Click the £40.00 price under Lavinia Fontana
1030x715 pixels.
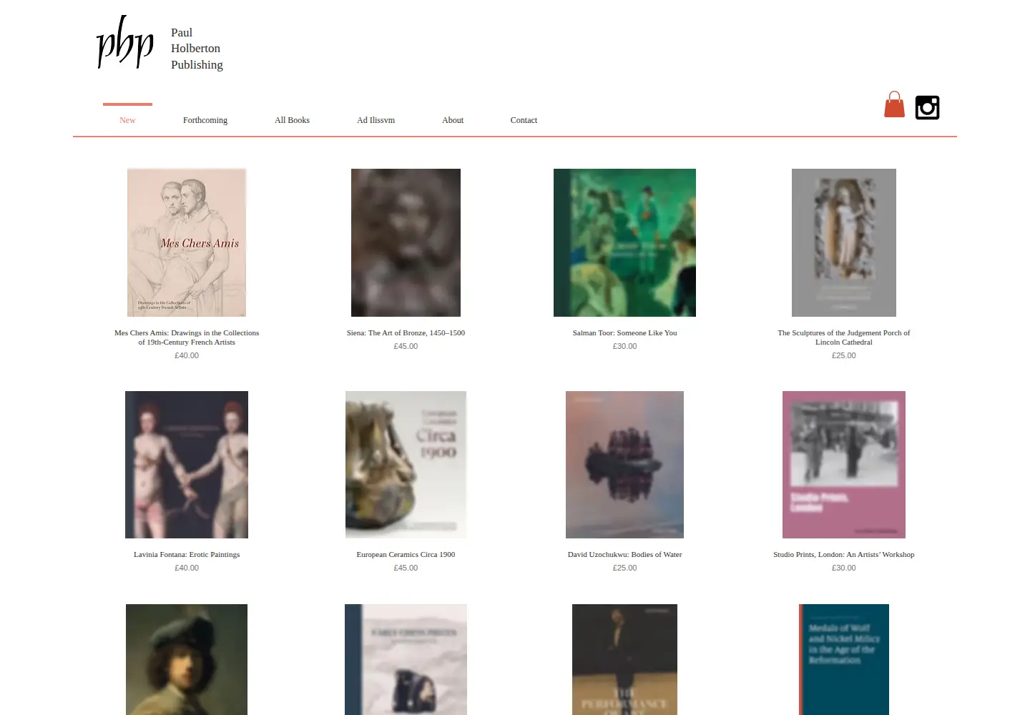pyautogui.click(x=187, y=568)
